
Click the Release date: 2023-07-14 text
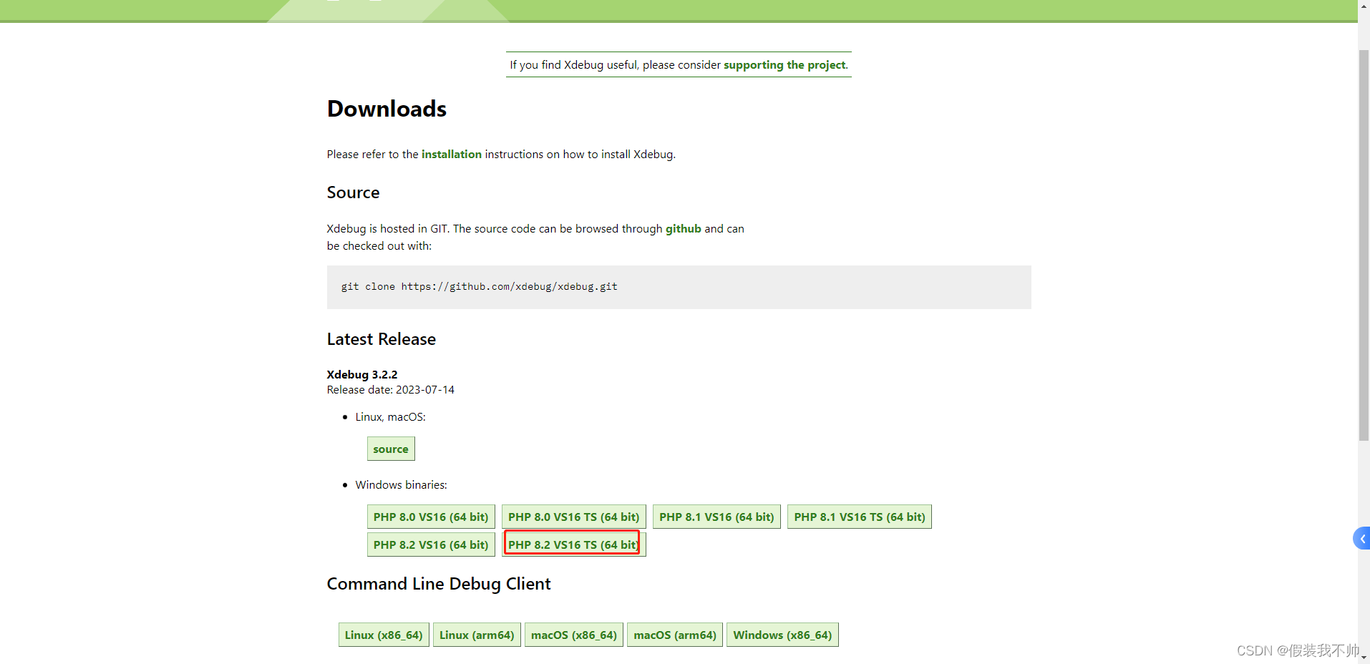pyautogui.click(x=391, y=391)
